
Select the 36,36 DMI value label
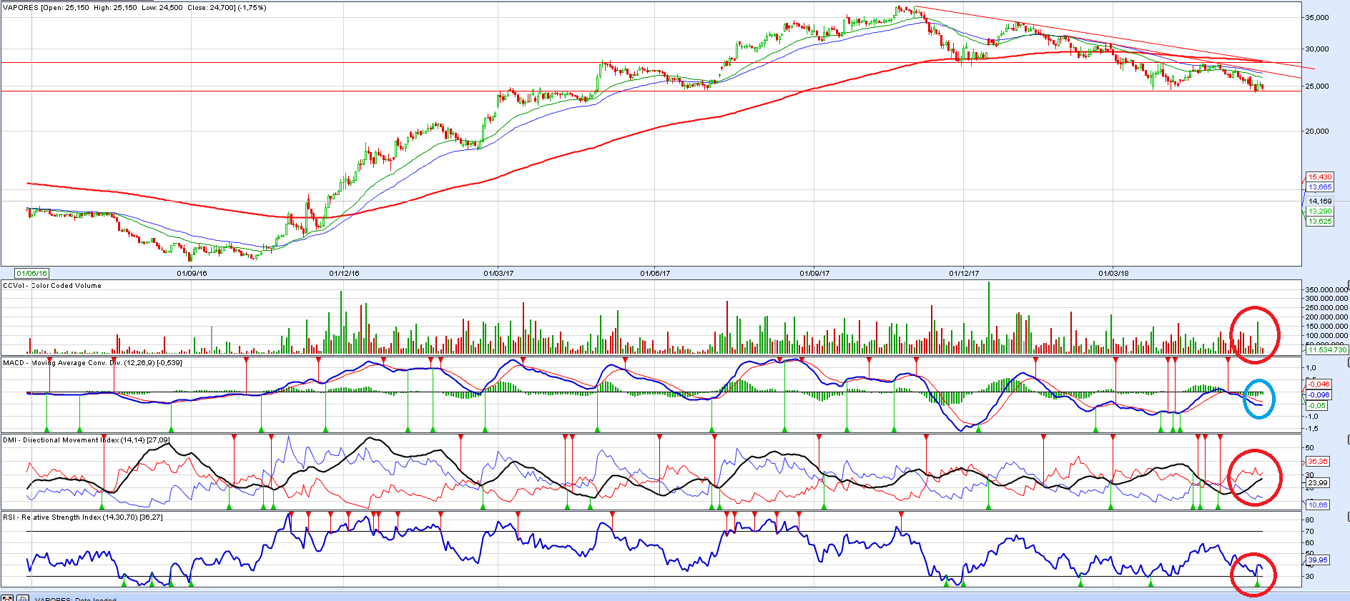[1317, 462]
